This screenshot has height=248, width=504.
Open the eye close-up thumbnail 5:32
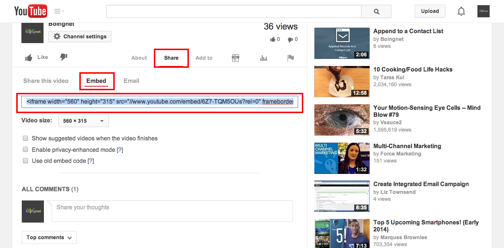point(342,120)
